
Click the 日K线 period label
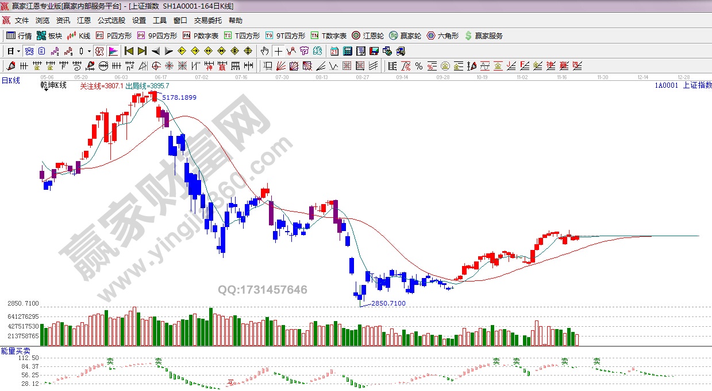(10, 81)
